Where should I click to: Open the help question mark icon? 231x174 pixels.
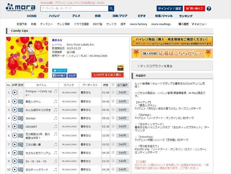(209, 8)
